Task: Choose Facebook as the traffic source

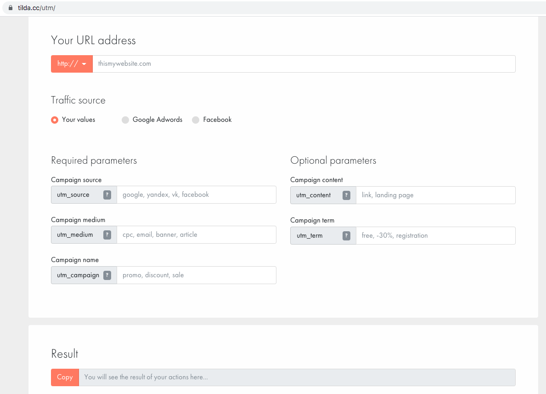Action: tap(196, 120)
